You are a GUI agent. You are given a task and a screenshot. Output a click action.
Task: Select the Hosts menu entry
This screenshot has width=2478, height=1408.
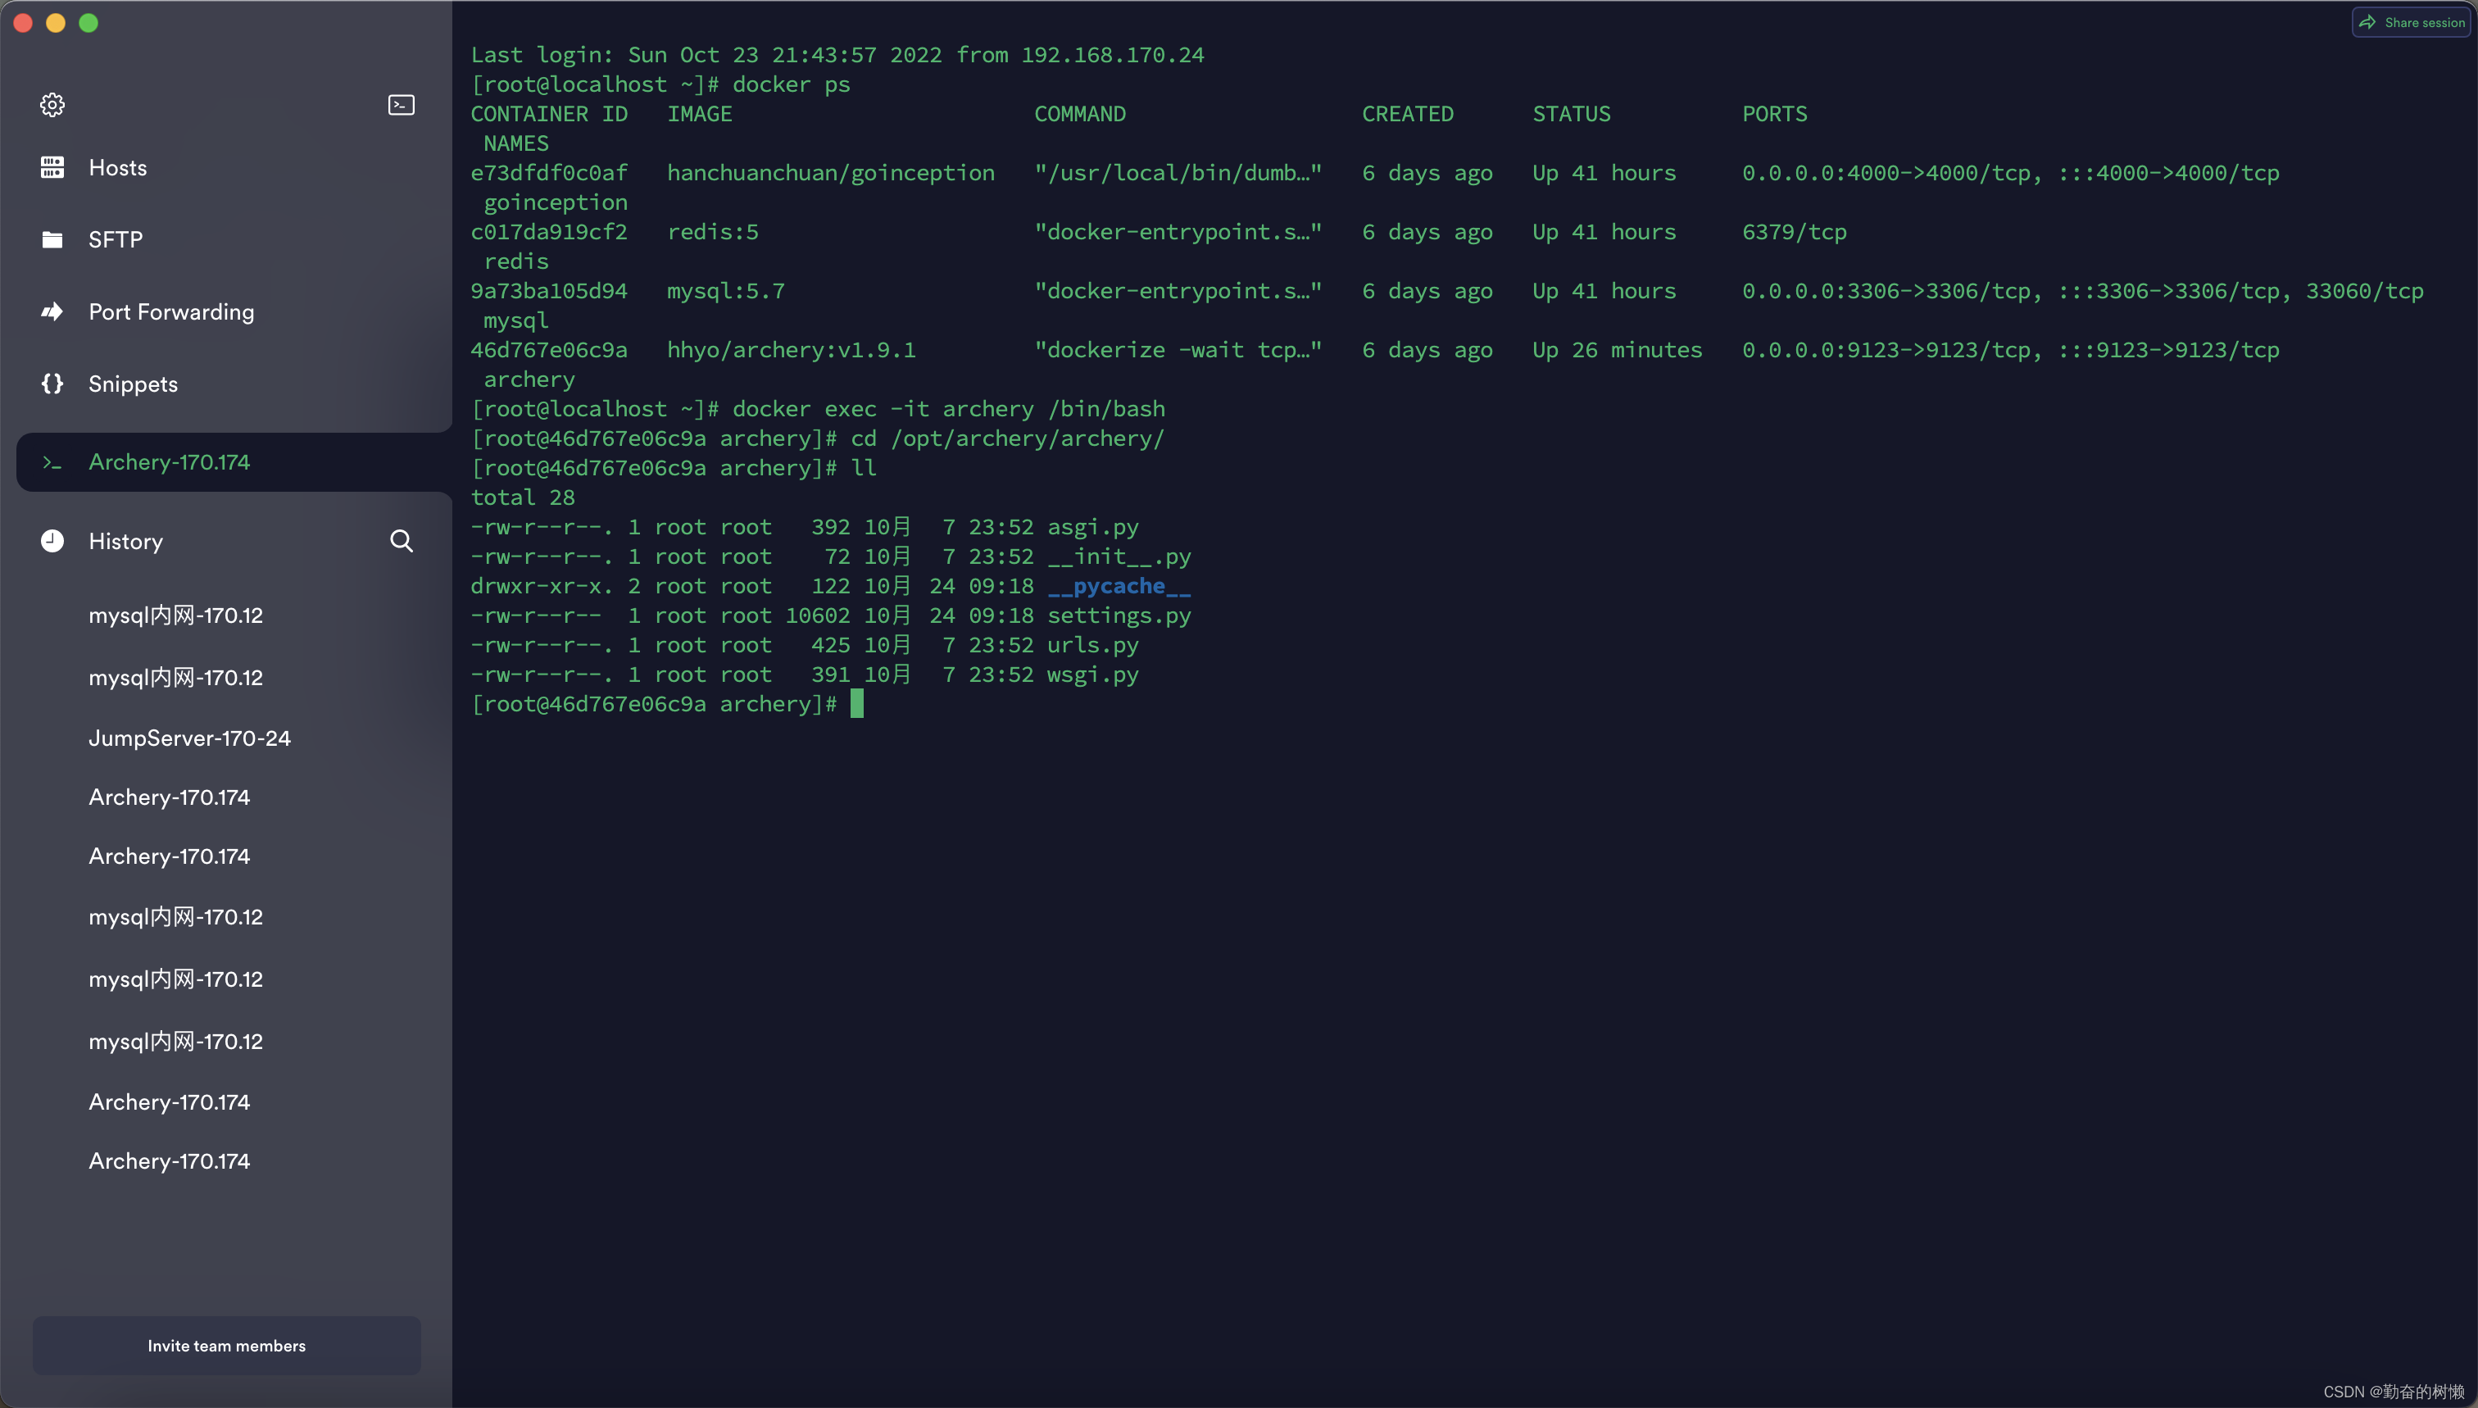tap(119, 166)
